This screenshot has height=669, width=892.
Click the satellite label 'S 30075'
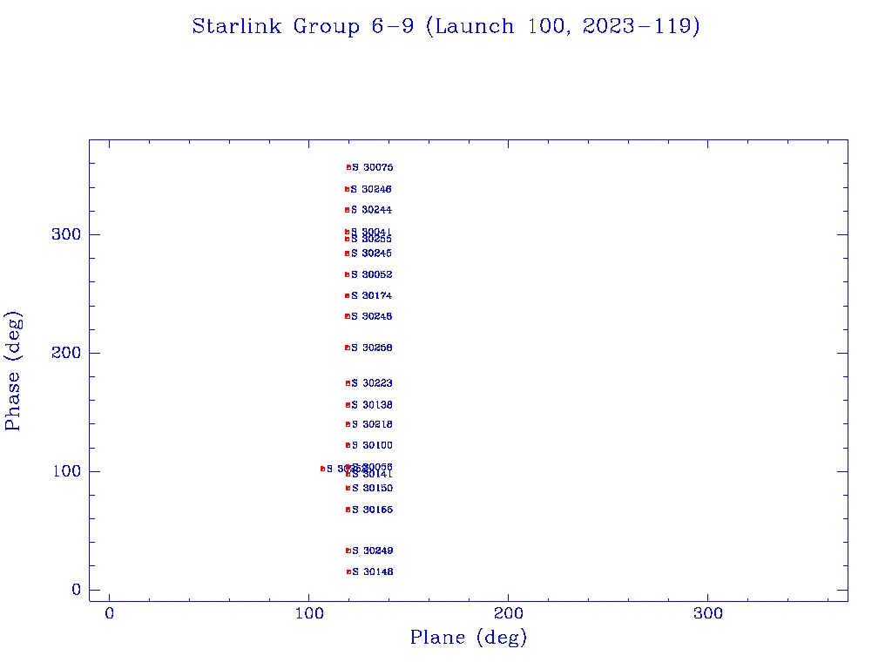pos(373,167)
